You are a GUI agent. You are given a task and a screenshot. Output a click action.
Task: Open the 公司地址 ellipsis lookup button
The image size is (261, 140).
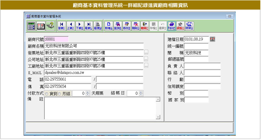click(x=146, y=59)
